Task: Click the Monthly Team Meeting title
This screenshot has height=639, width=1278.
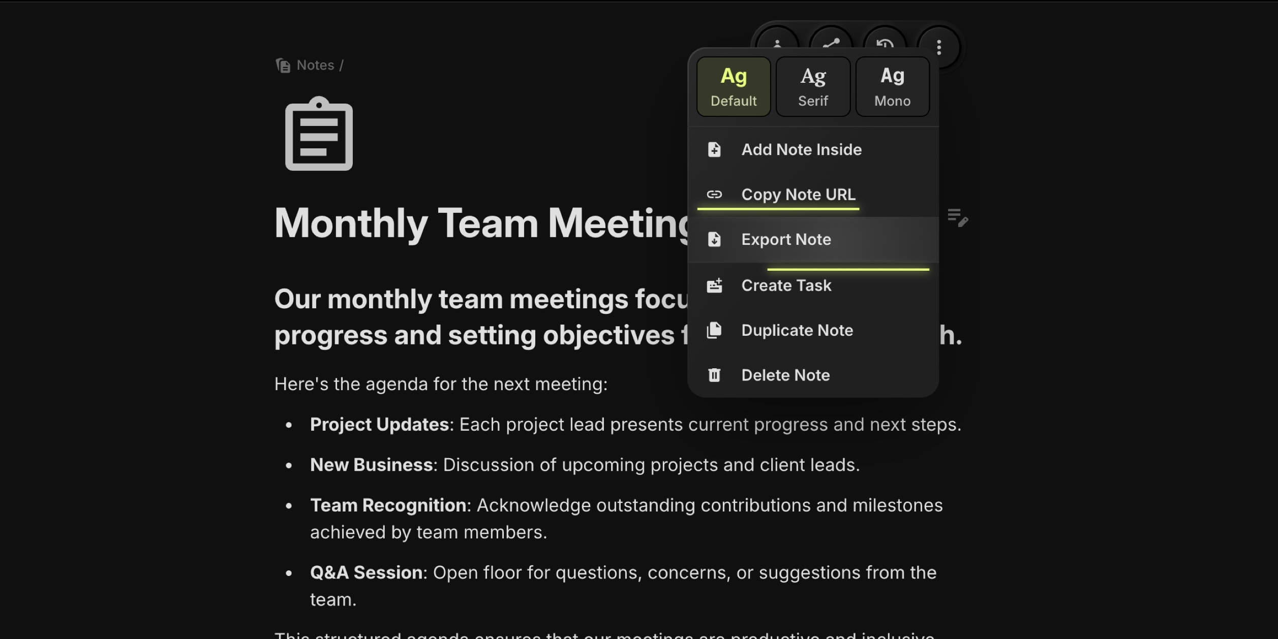Action: (480, 222)
